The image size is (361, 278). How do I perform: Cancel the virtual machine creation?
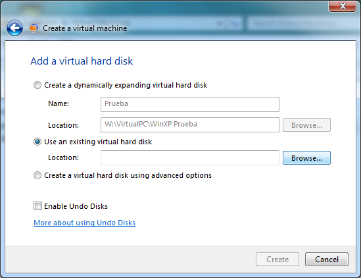pyautogui.click(x=327, y=259)
